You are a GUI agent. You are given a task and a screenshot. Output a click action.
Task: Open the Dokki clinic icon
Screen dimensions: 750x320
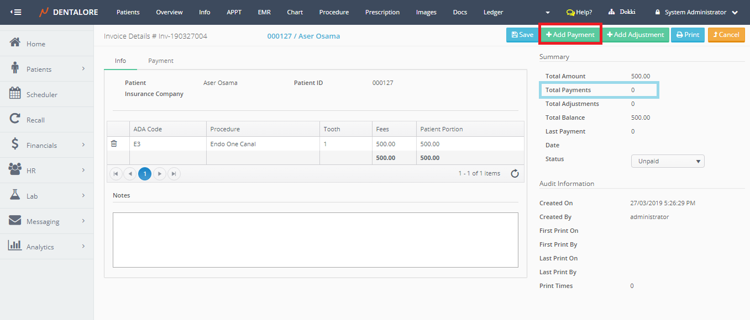612,12
